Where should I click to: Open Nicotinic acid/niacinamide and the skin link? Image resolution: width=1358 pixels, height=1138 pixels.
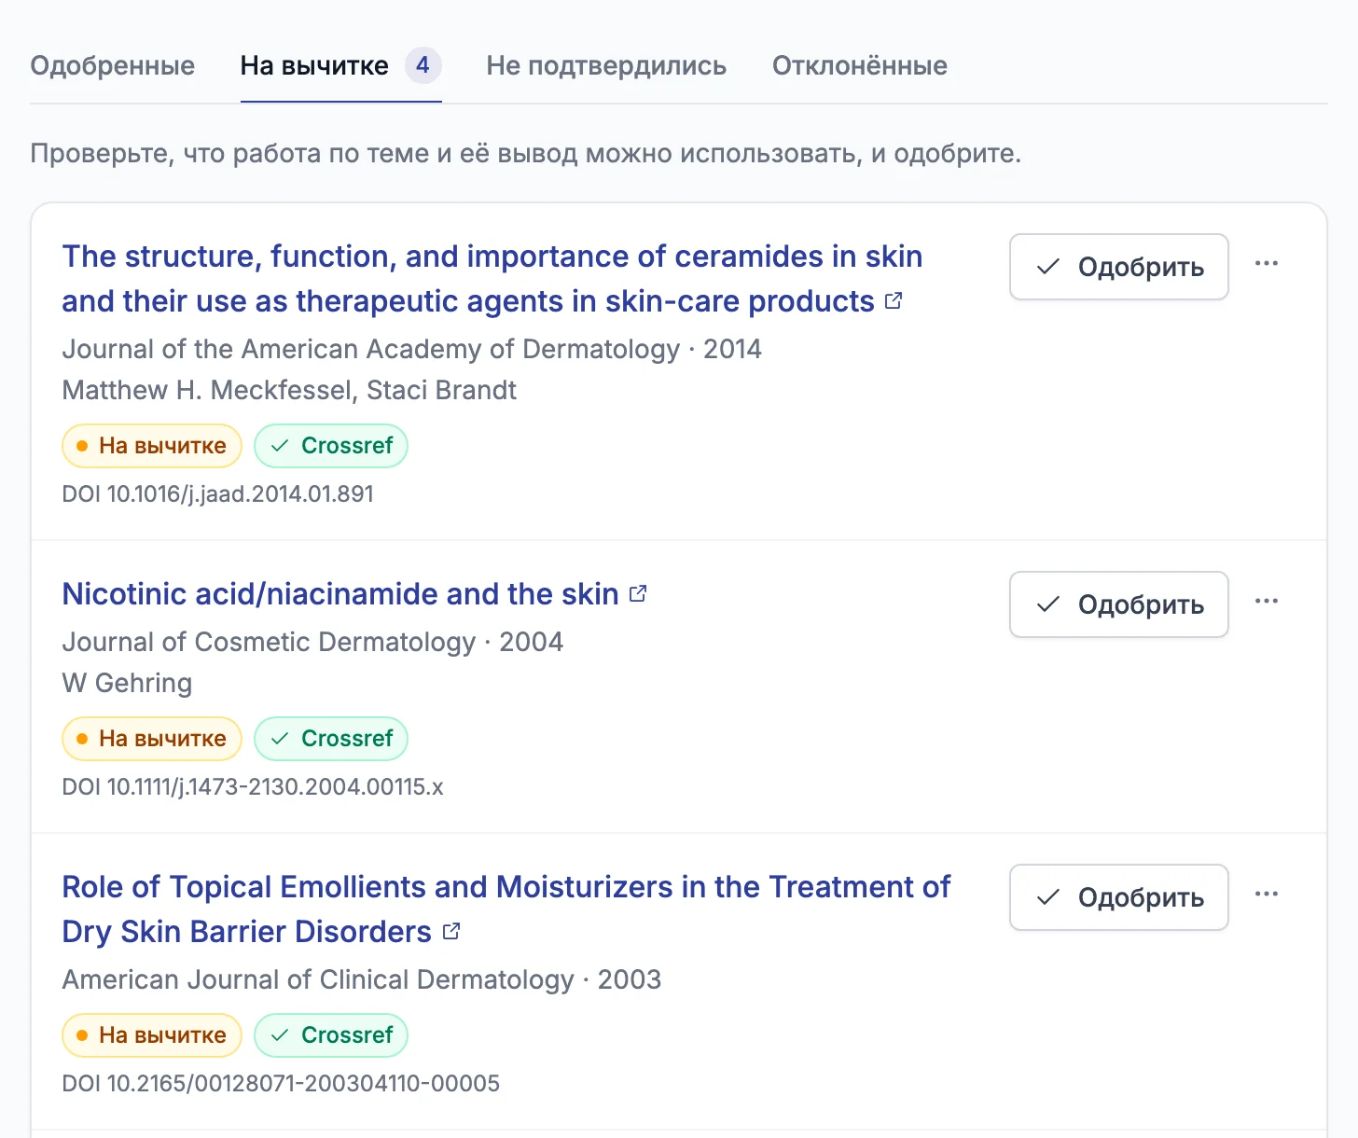[340, 594]
